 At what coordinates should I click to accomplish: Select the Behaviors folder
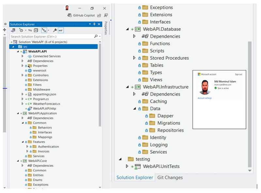click(45, 127)
